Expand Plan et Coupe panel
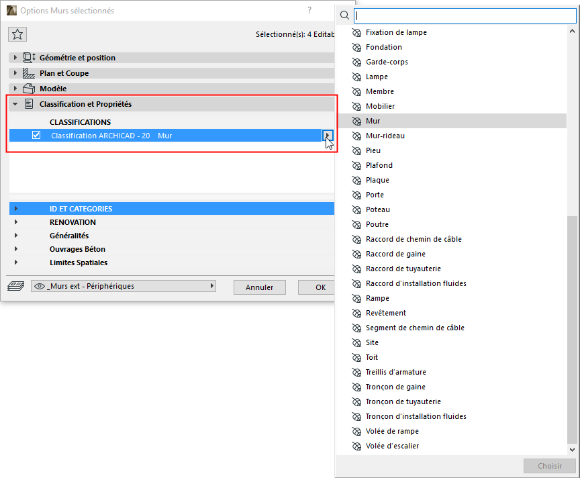 click(x=15, y=73)
